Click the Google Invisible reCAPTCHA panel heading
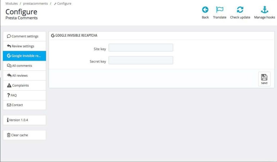Image resolution: width=277 pixels, height=162 pixels. [x=74, y=36]
